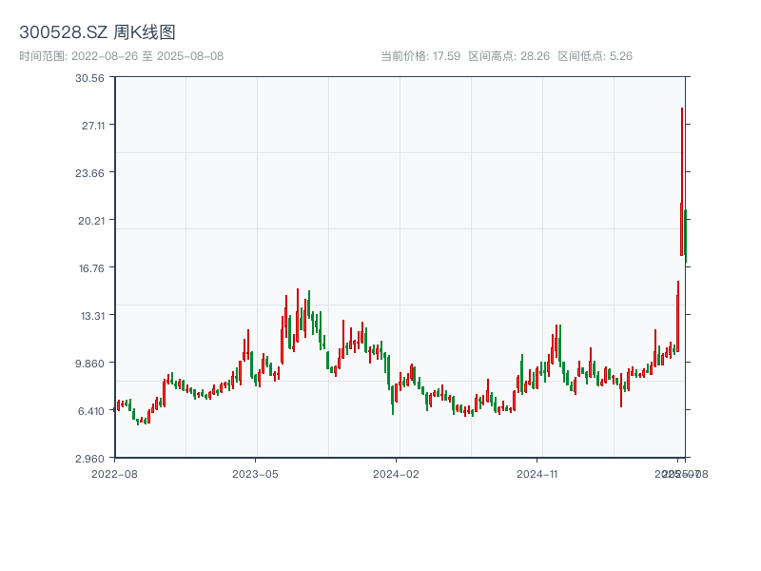Select the 23.66 price axis tick label
Viewport: 761px width, 571px height.
pos(89,173)
